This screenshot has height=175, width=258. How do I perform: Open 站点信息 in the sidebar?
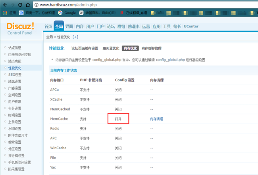pyautogui.click(x=15, y=48)
